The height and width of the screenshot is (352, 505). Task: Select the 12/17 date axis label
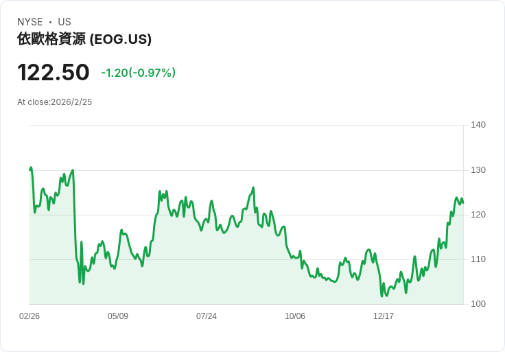click(384, 316)
